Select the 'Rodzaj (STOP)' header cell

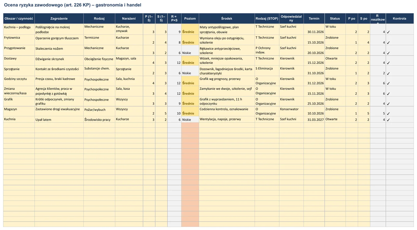click(267, 18)
